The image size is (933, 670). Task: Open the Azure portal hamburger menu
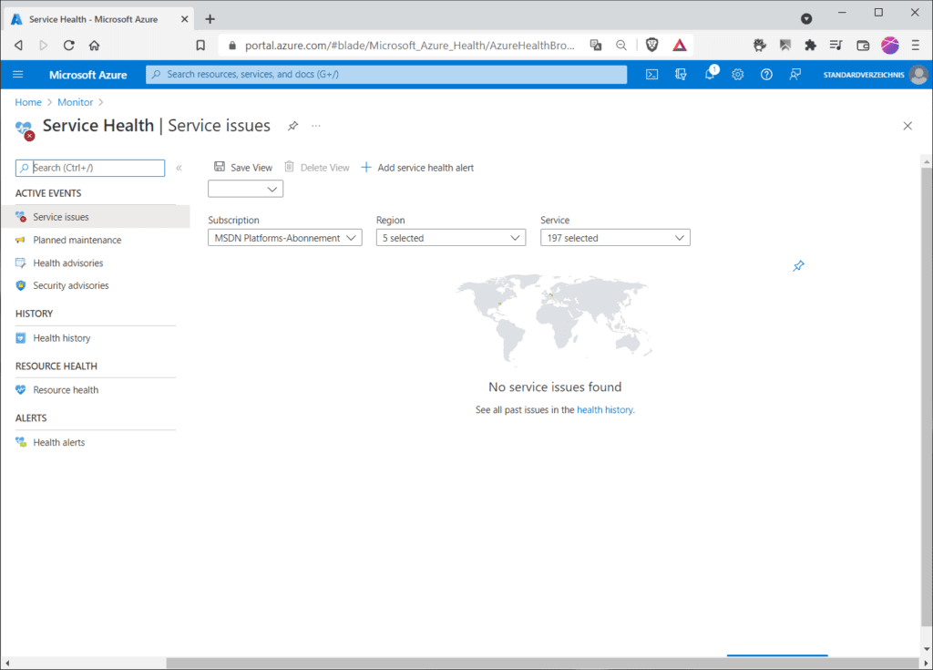point(18,75)
